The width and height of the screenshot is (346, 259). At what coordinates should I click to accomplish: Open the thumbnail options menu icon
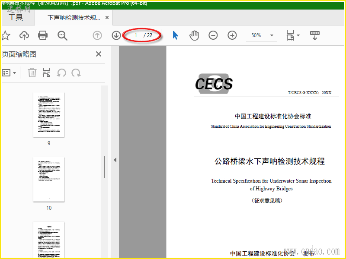(x=9, y=73)
